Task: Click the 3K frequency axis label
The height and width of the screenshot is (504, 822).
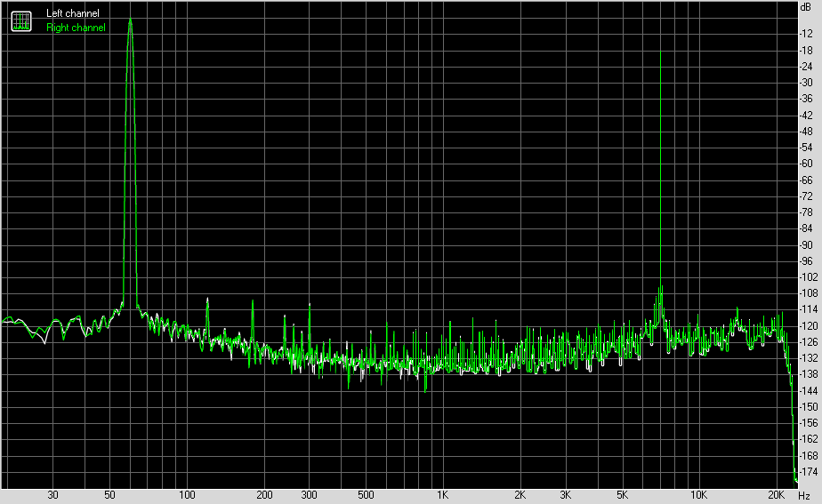Action: pyautogui.click(x=566, y=495)
